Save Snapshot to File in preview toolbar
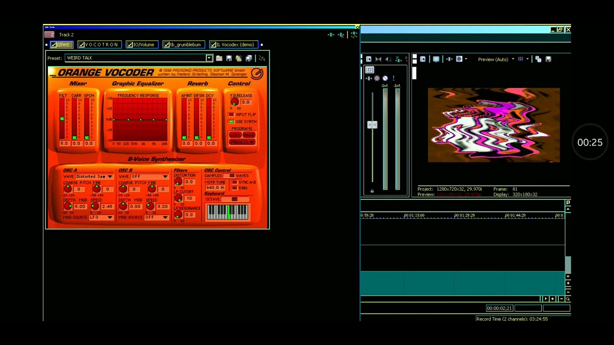The height and width of the screenshot is (345, 614). click(x=548, y=59)
